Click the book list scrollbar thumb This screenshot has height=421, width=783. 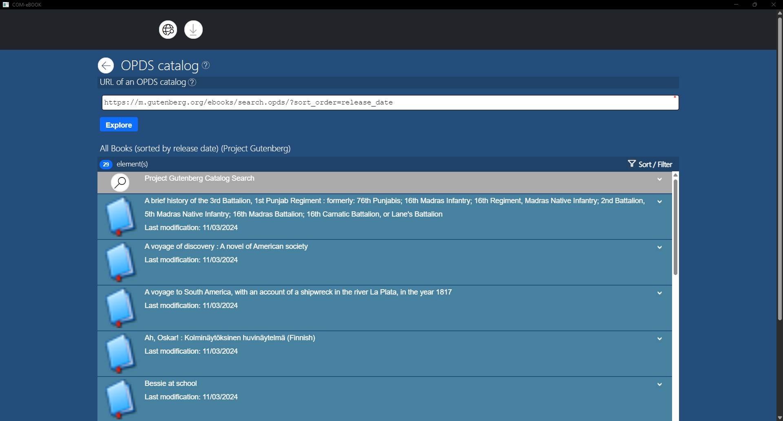(x=675, y=228)
